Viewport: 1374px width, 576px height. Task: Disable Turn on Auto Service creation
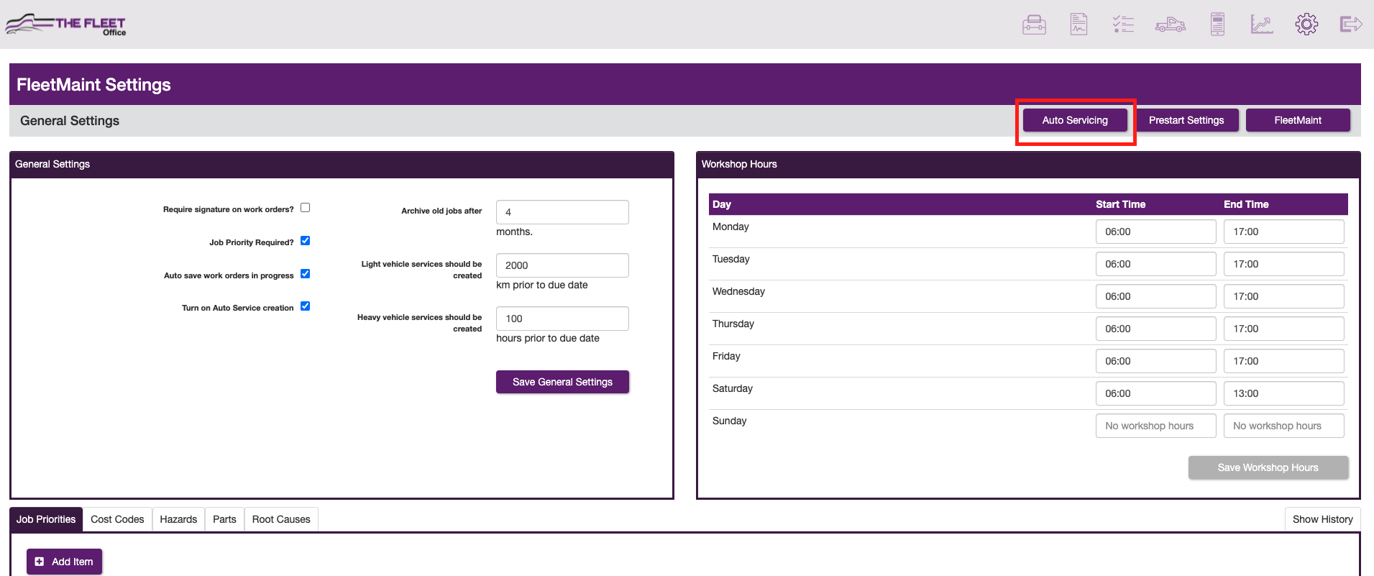click(x=305, y=306)
